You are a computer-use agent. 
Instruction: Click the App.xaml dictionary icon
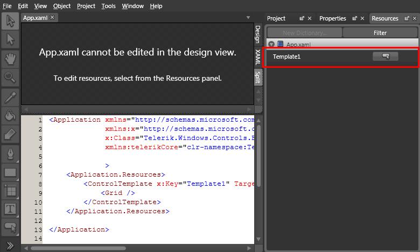[280, 44]
